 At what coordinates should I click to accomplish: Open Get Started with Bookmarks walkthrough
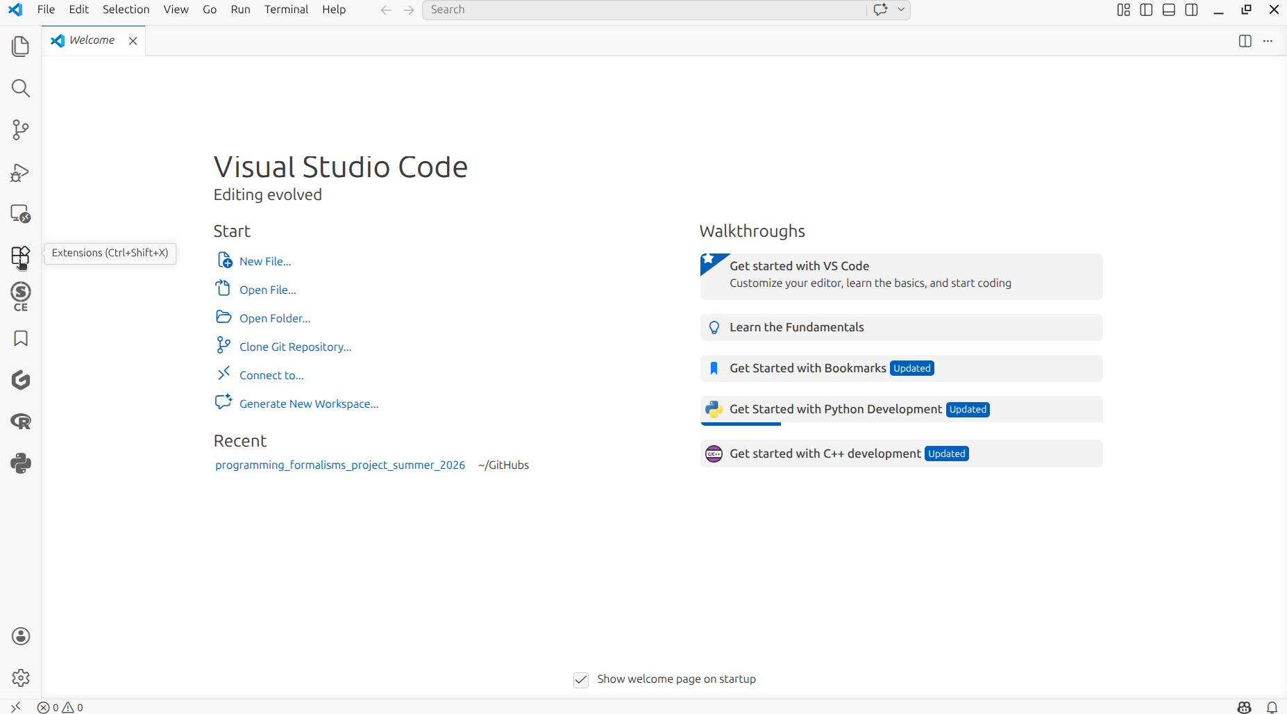pos(901,368)
